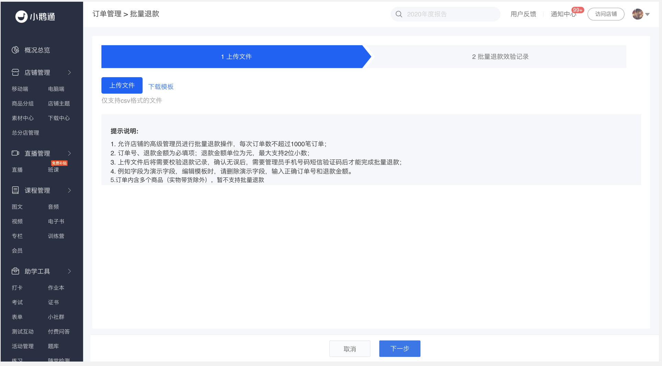Open 直播 menu item

[17, 170]
